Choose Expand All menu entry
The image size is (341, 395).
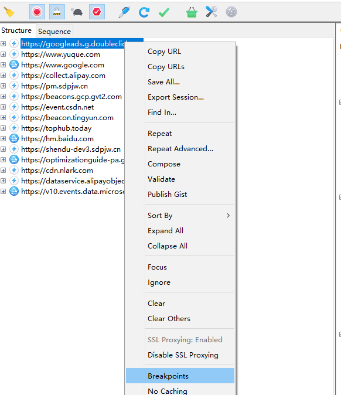tap(180, 231)
